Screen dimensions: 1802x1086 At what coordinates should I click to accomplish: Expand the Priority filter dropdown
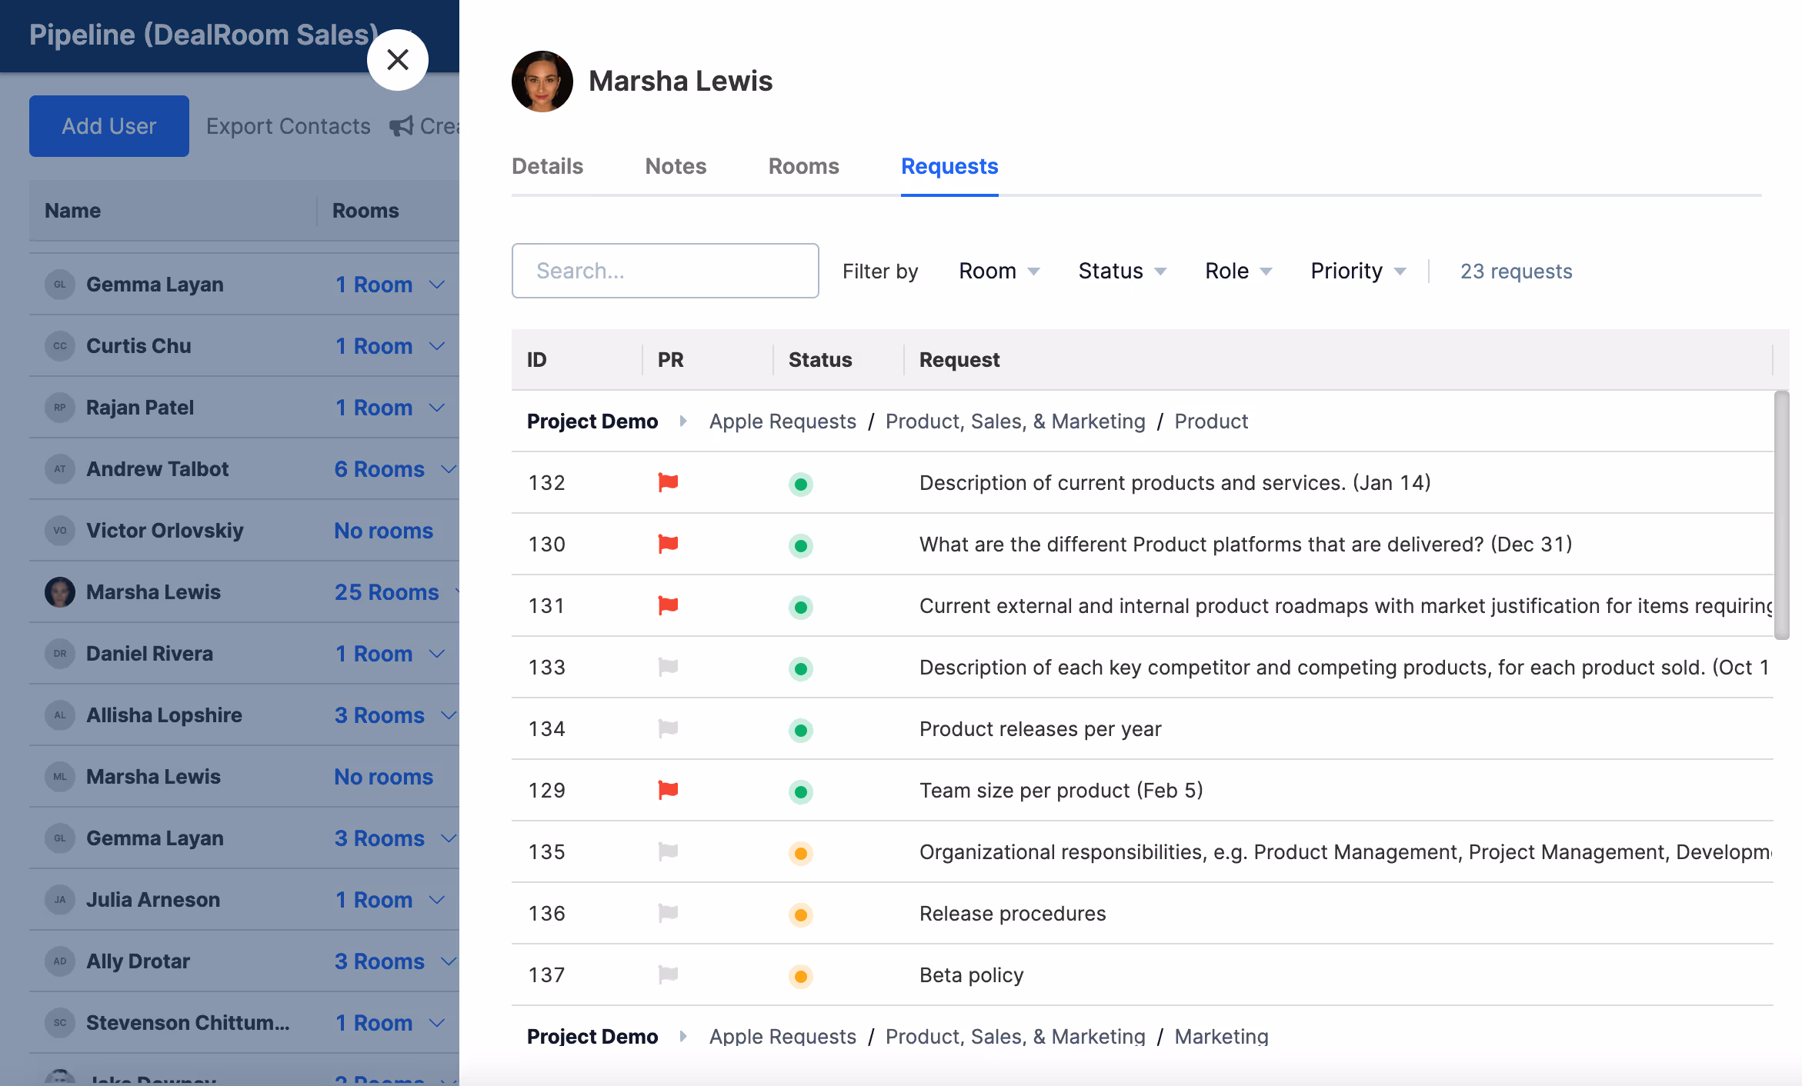point(1358,271)
